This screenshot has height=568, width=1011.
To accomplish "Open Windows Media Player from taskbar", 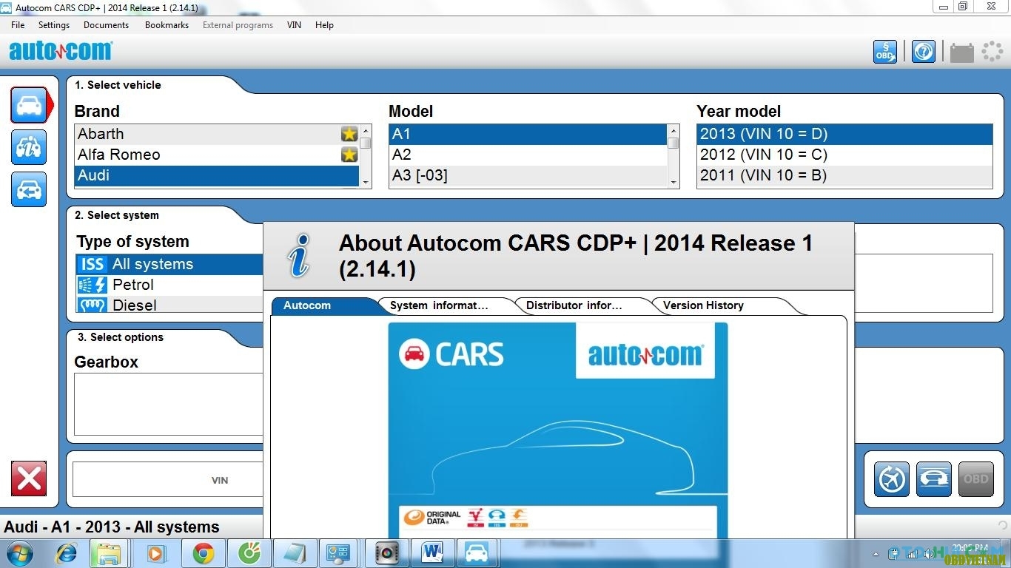I will 156,553.
